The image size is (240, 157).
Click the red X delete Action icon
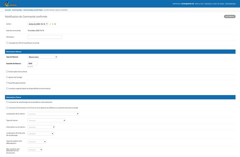(x=55, y=24)
